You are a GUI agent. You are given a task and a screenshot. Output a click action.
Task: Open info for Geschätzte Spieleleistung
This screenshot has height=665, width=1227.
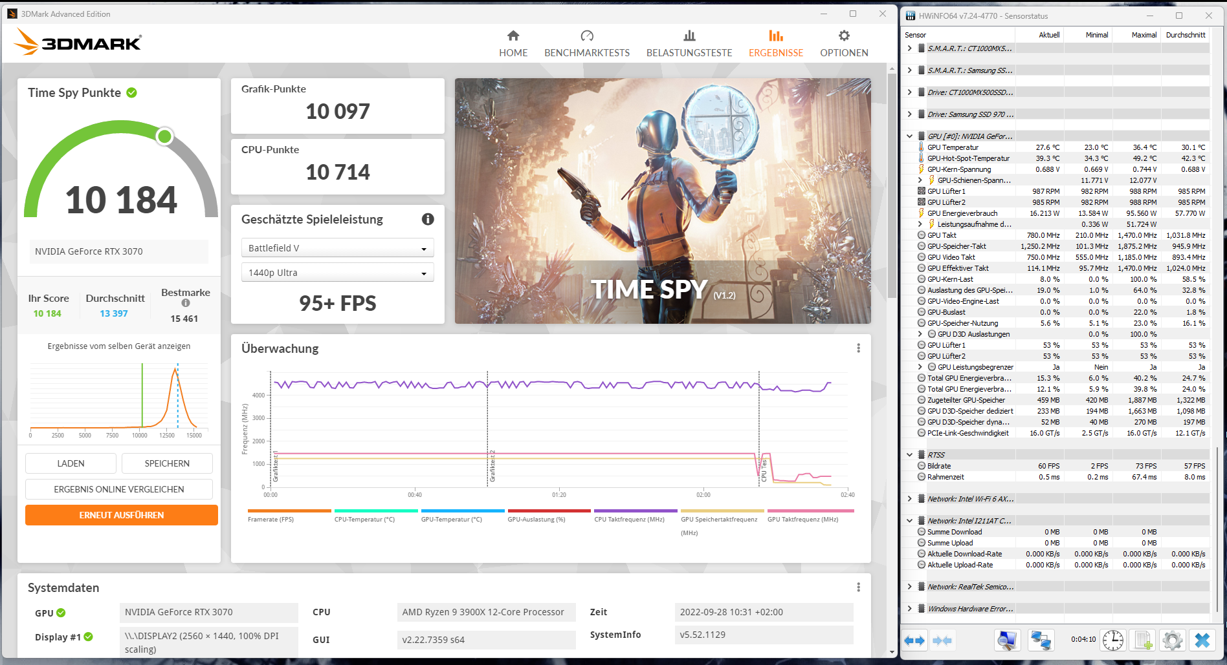pos(428,219)
